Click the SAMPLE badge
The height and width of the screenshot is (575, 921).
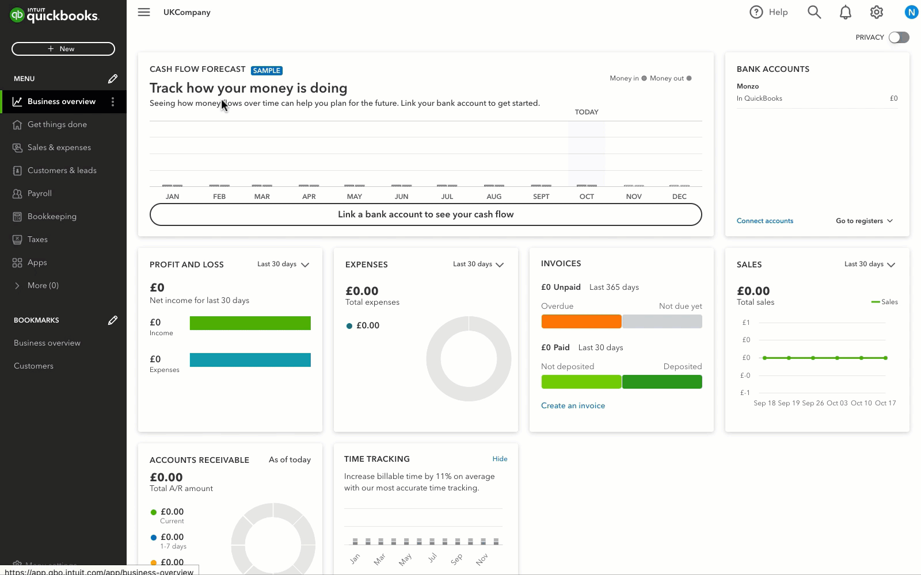tap(267, 71)
